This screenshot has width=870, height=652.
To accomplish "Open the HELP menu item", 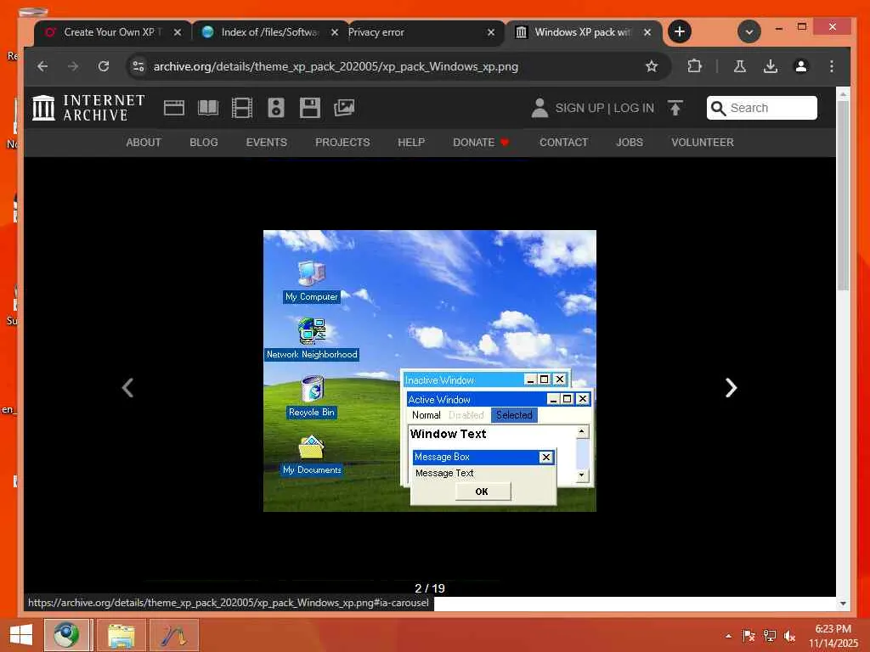I will [411, 143].
